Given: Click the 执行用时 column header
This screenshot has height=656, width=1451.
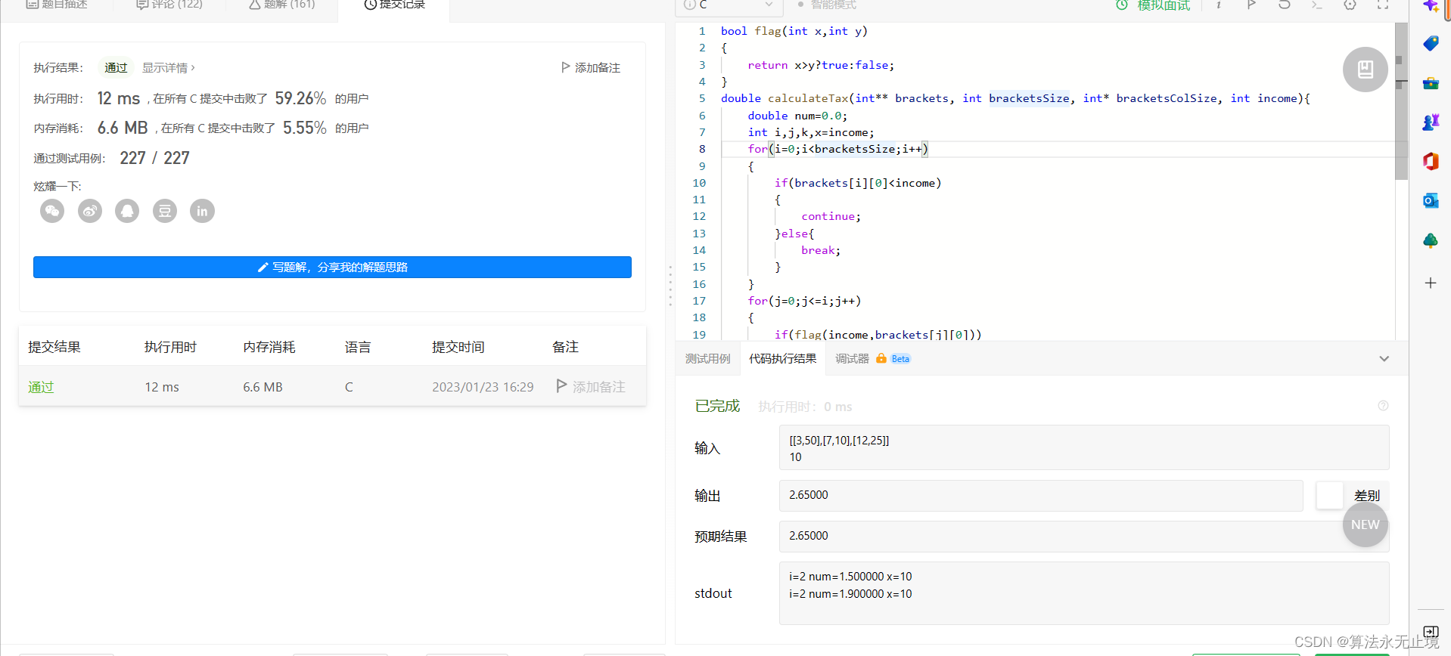Looking at the screenshot, I should pyautogui.click(x=170, y=347).
